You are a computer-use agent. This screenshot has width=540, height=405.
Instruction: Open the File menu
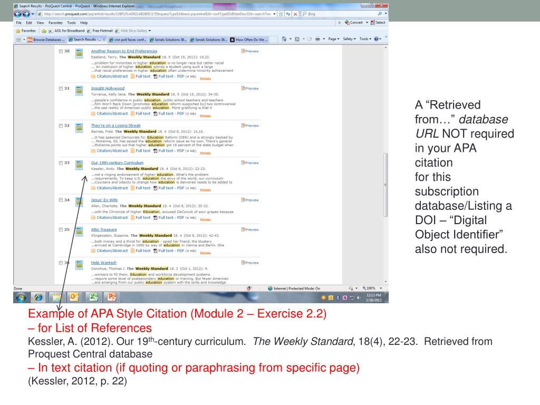click(19, 23)
